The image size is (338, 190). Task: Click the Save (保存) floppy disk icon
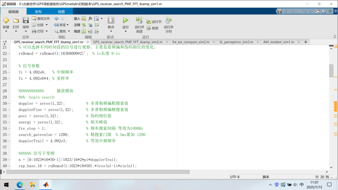26,20
